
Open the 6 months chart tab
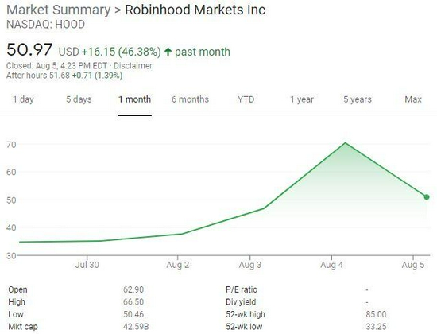(x=190, y=99)
